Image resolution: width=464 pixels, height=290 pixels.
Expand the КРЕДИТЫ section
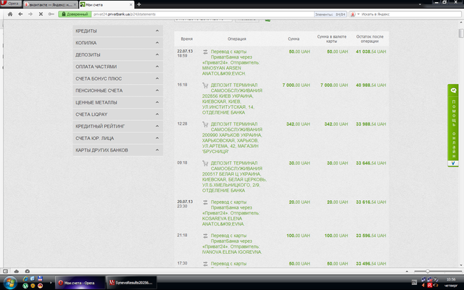point(117,30)
